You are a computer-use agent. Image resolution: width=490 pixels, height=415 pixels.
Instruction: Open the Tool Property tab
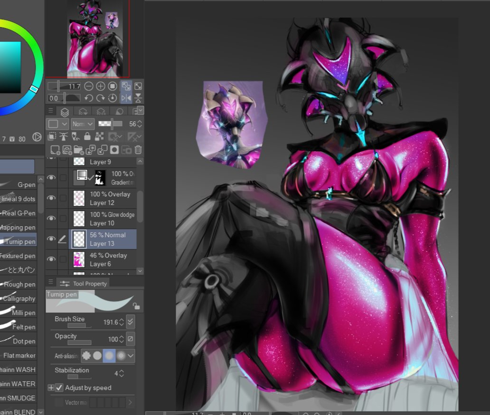click(84, 284)
